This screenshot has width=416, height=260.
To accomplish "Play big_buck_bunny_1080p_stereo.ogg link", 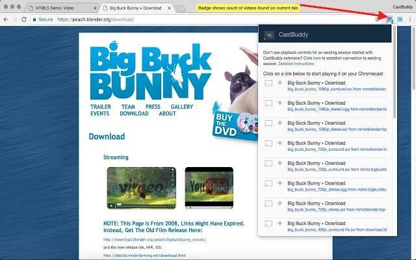I will tap(337, 109).
